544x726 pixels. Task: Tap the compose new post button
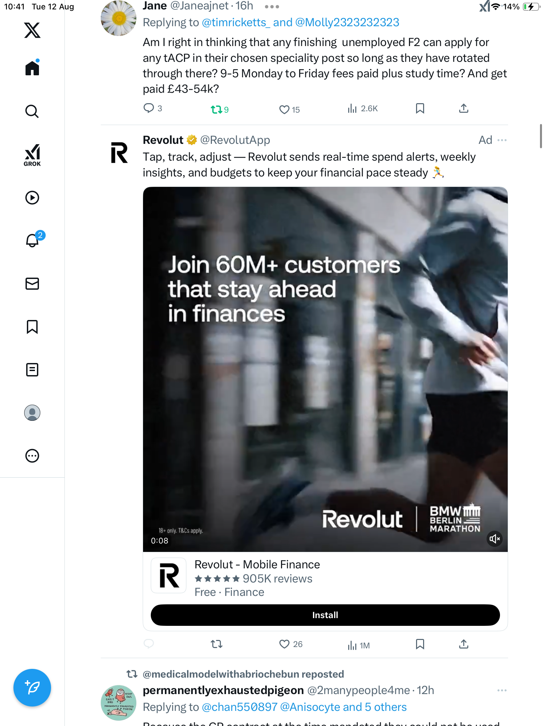tap(32, 688)
